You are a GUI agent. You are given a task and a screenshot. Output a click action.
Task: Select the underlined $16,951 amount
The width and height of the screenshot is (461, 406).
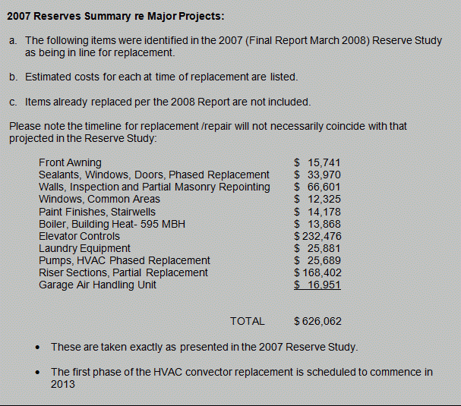317,285
